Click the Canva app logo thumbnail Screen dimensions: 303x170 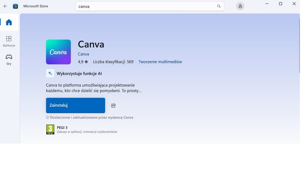pyautogui.click(x=58, y=52)
